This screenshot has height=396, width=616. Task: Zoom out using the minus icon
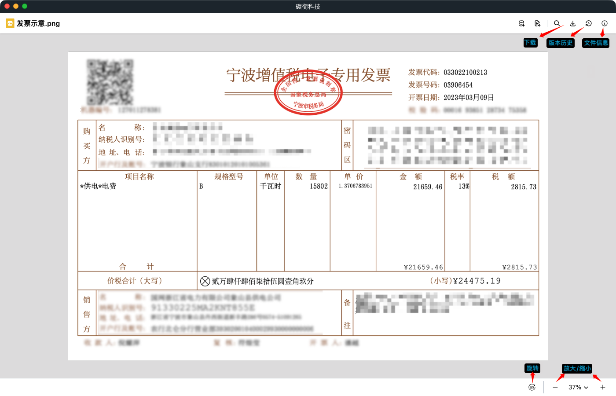pyautogui.click(x=555, y=387)
